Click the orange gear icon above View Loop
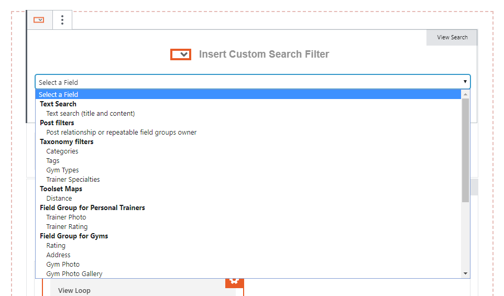This screenshot has width=504, height=296. [x=234, y=282]
